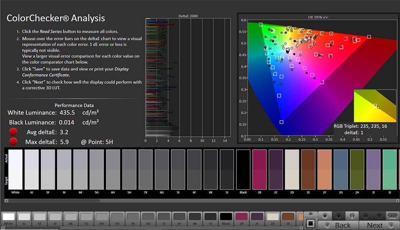Select the 6G patch in bottom strip

click(148, 219)
